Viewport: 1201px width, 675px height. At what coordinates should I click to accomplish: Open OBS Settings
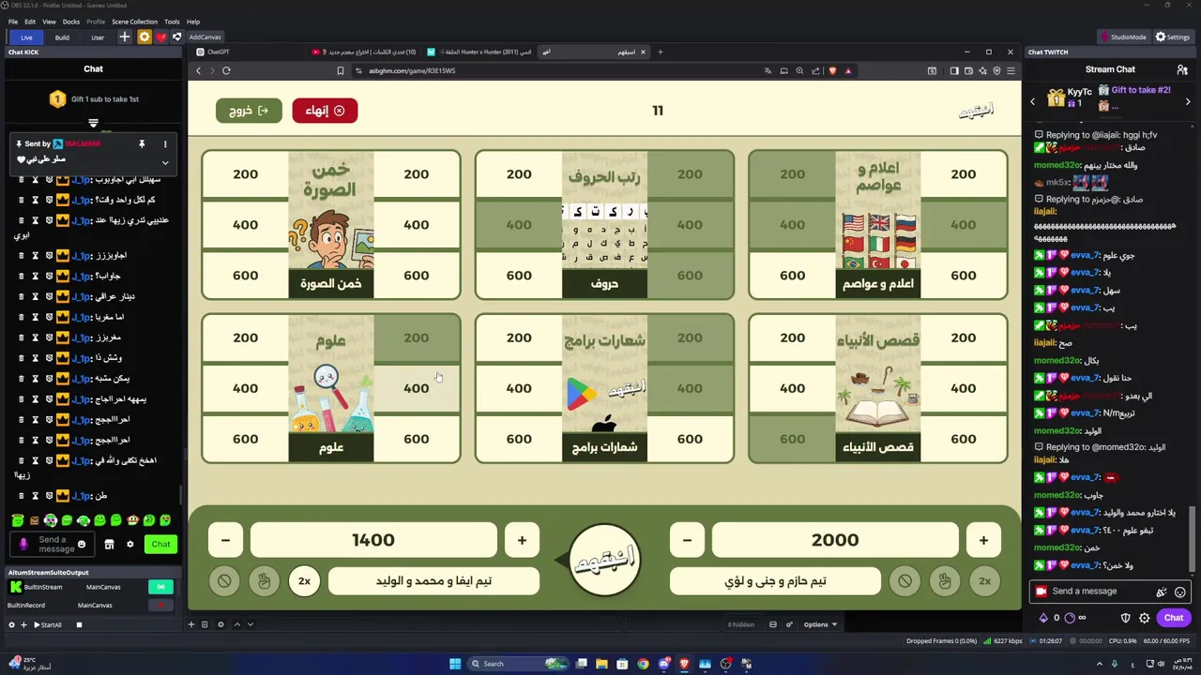pyautogui.click(x=1173, y=37)
